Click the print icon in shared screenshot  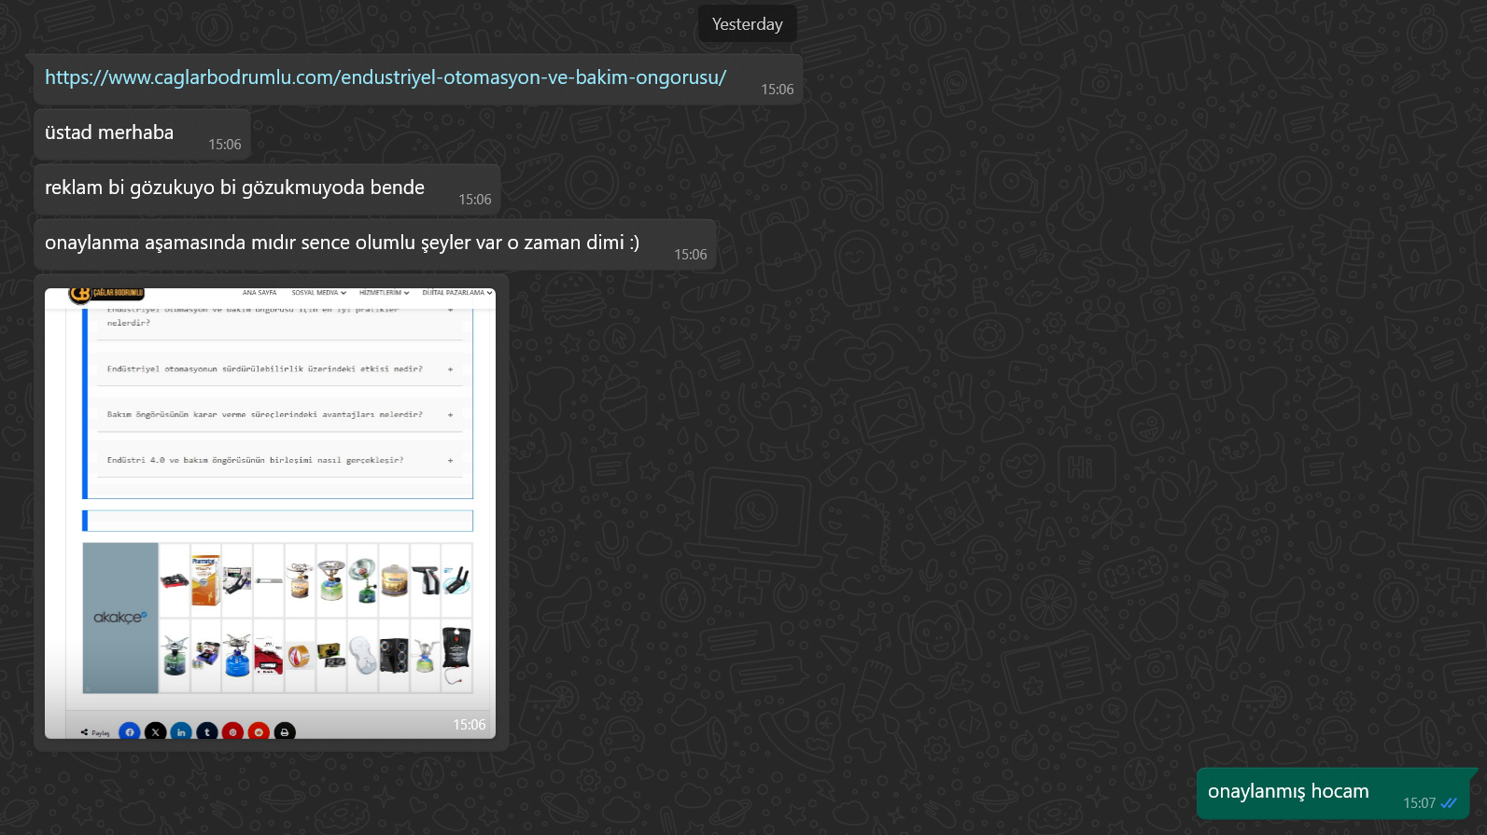(x=285, y=732)
